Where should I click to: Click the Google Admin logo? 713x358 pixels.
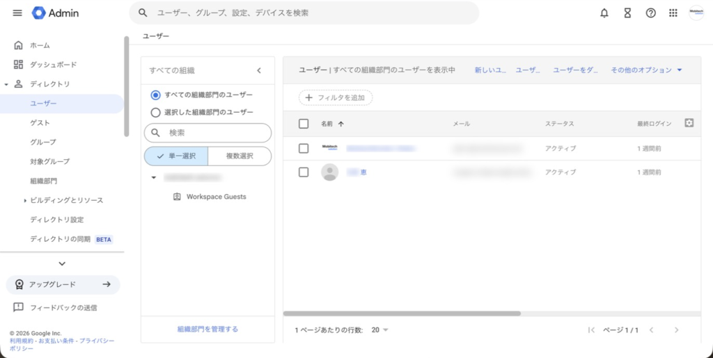click(x=55, y=13)
